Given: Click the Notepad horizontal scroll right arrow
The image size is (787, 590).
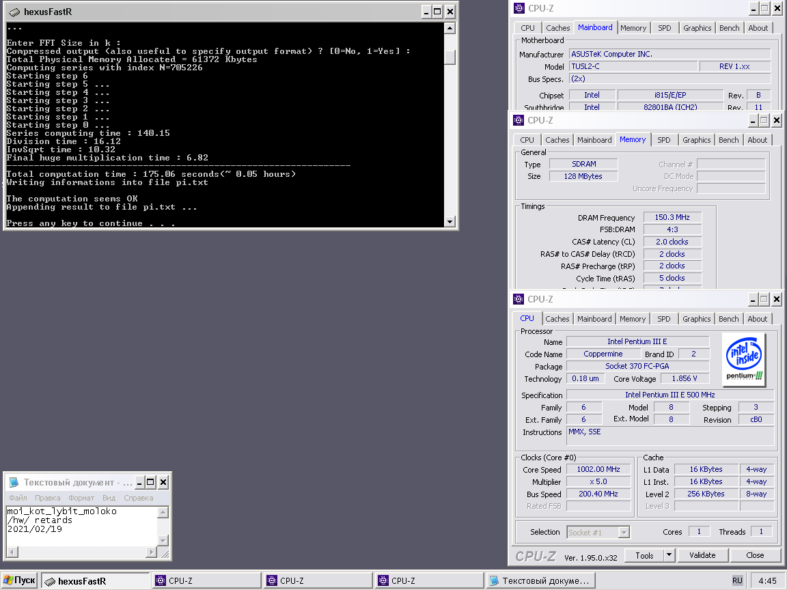Looking at the screenshot, I should pyautogui.click(x=151, y=552).
